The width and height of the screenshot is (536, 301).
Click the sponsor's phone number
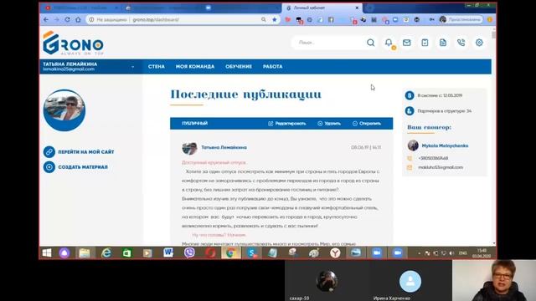(x=433, y=158)
